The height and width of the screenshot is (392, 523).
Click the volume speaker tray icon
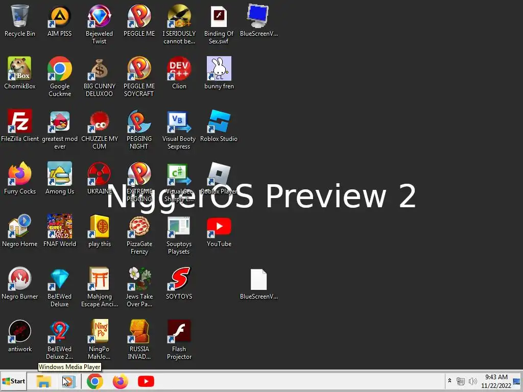472,381
